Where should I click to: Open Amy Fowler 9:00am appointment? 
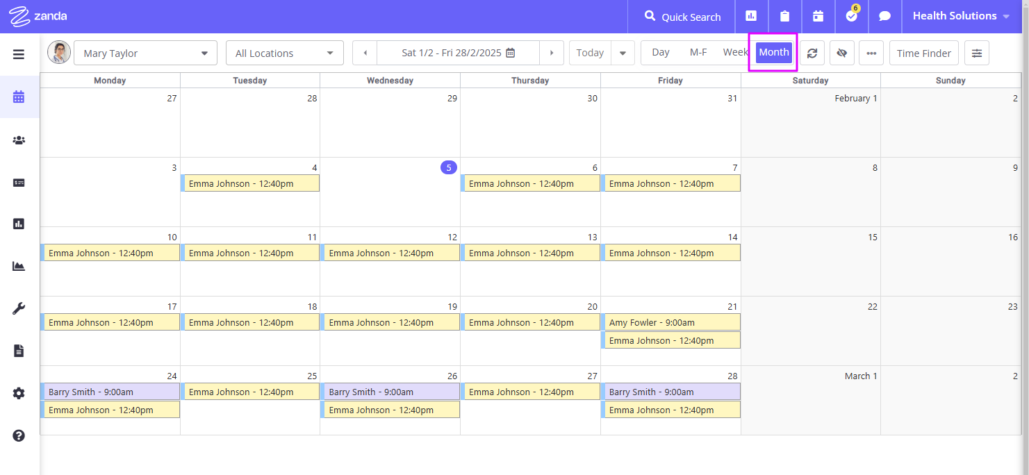click(670, 322)
